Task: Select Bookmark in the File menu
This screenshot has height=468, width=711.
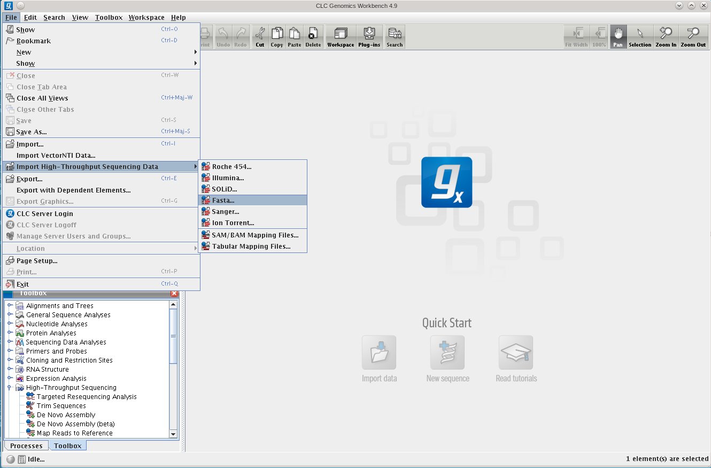Action: [102, 41]
